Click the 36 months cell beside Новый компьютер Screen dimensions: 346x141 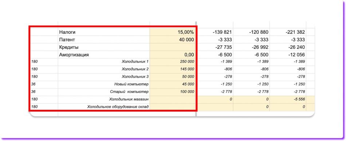pos(44,84)
